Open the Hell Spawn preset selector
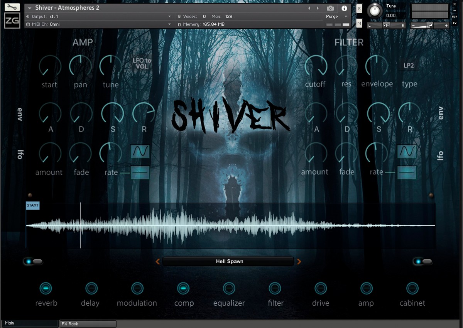 tap(228, 262)
